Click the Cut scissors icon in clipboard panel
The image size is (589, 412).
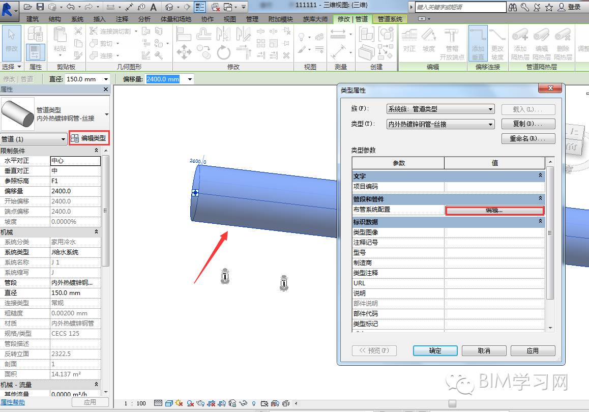click(78, 31)
